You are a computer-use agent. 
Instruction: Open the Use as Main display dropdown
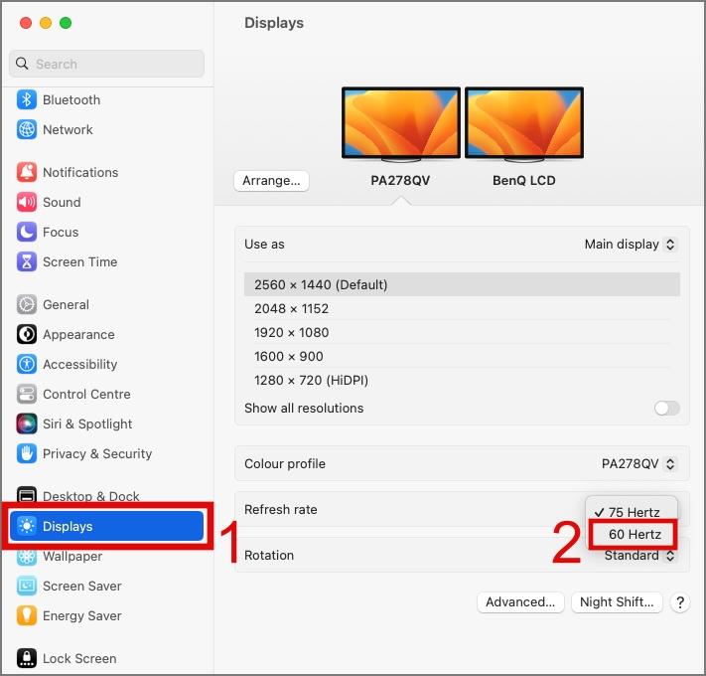(630, 245)
